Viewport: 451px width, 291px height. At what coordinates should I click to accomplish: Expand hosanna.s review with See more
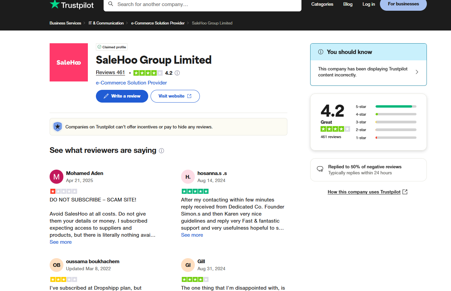[192, 235]
